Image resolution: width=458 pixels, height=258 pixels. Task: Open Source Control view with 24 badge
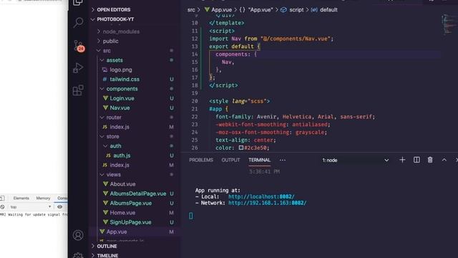[x=79, y=46]
